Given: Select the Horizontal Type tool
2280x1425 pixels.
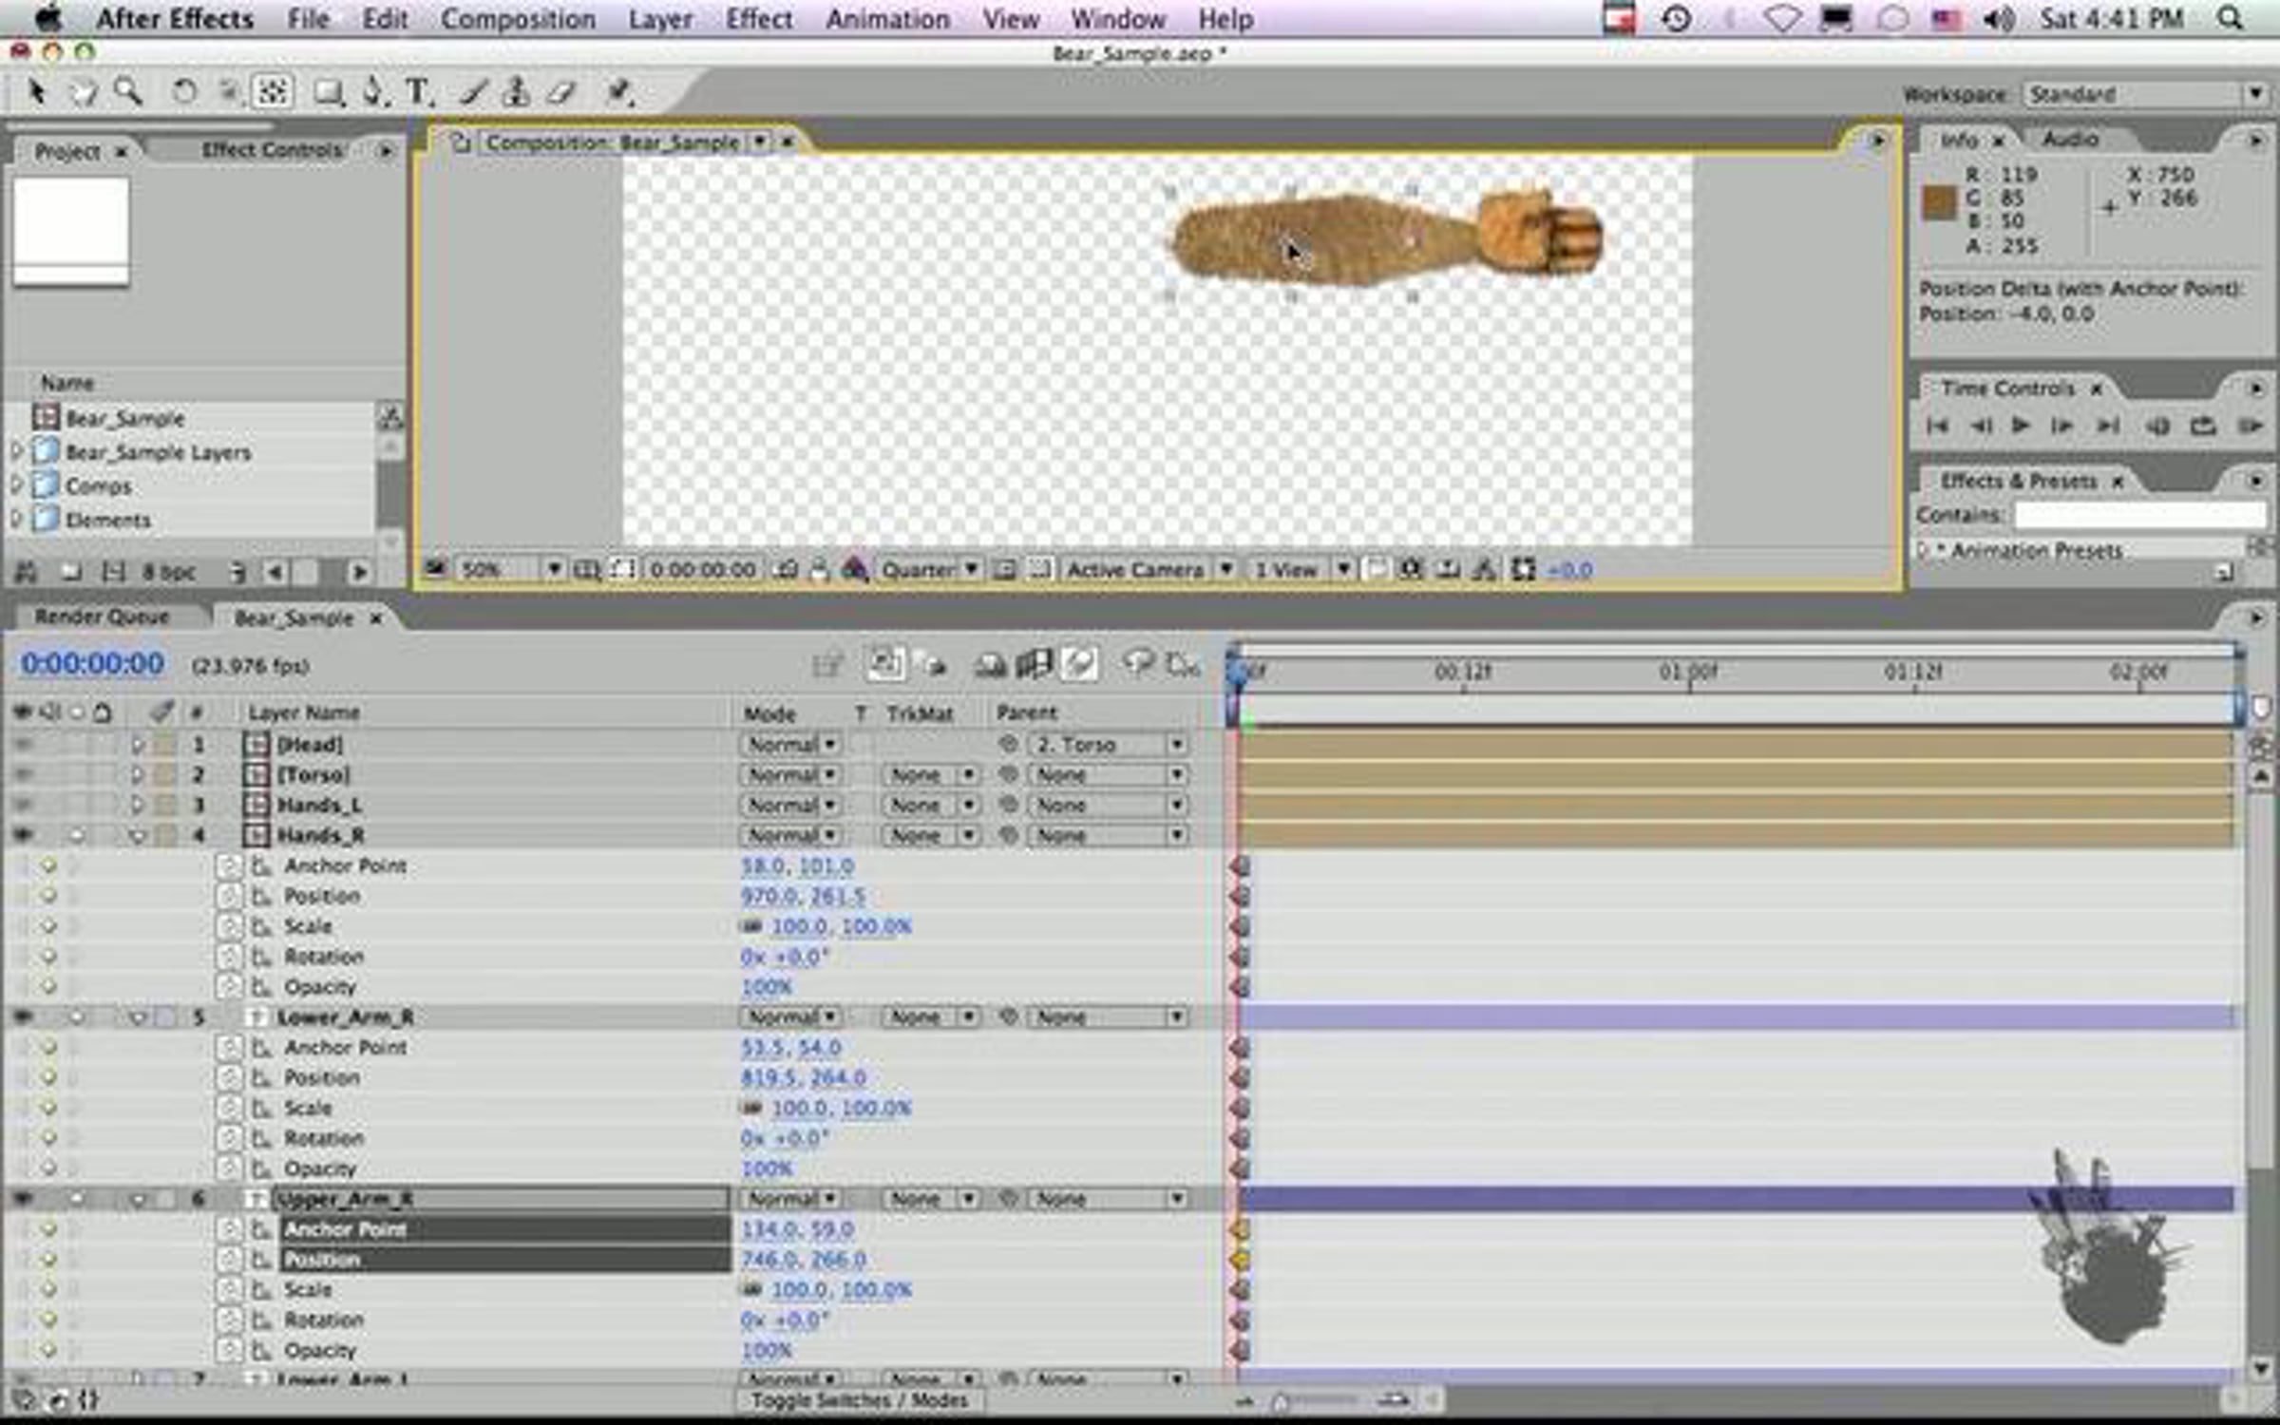Looking at the screenshot, I should click(419, 92).
